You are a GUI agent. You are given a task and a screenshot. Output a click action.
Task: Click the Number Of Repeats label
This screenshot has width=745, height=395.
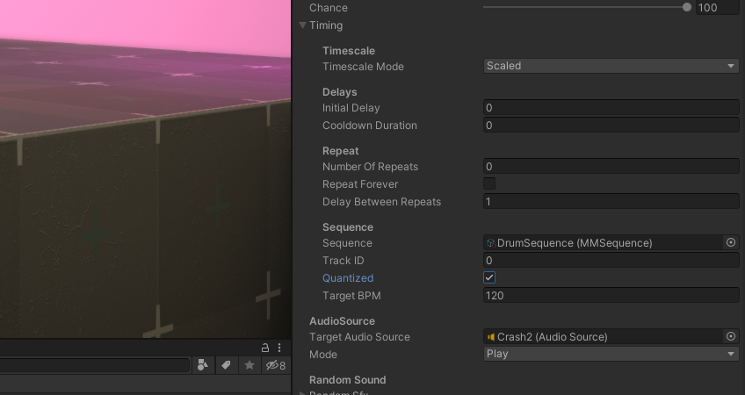(x=370, y=167)
